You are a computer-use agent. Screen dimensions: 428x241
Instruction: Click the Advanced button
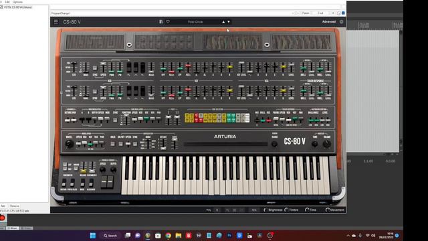click(x=328, y=21)
